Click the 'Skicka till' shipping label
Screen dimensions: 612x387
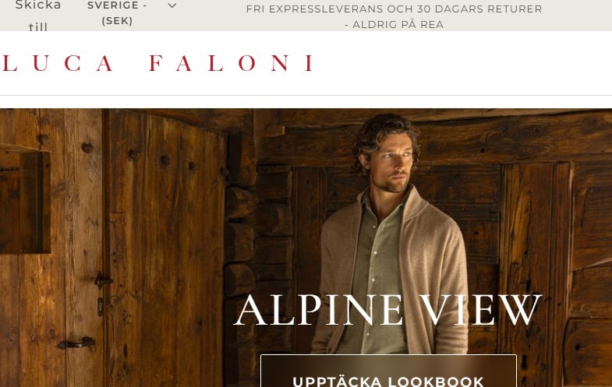38,16
